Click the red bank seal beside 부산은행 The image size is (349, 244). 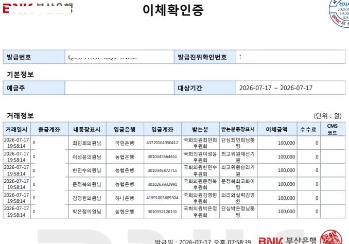click(331, 237)
